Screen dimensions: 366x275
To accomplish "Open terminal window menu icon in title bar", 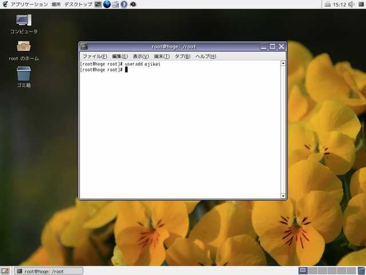I will (x=84, y=46).
